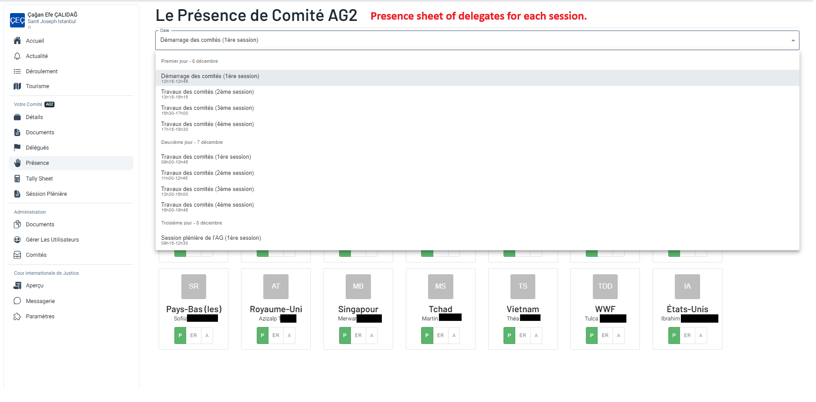This screenshot has height=402, width=816.
Task: Open Actualité bell icon in sidebar
Action: click(x=17, y=56)
